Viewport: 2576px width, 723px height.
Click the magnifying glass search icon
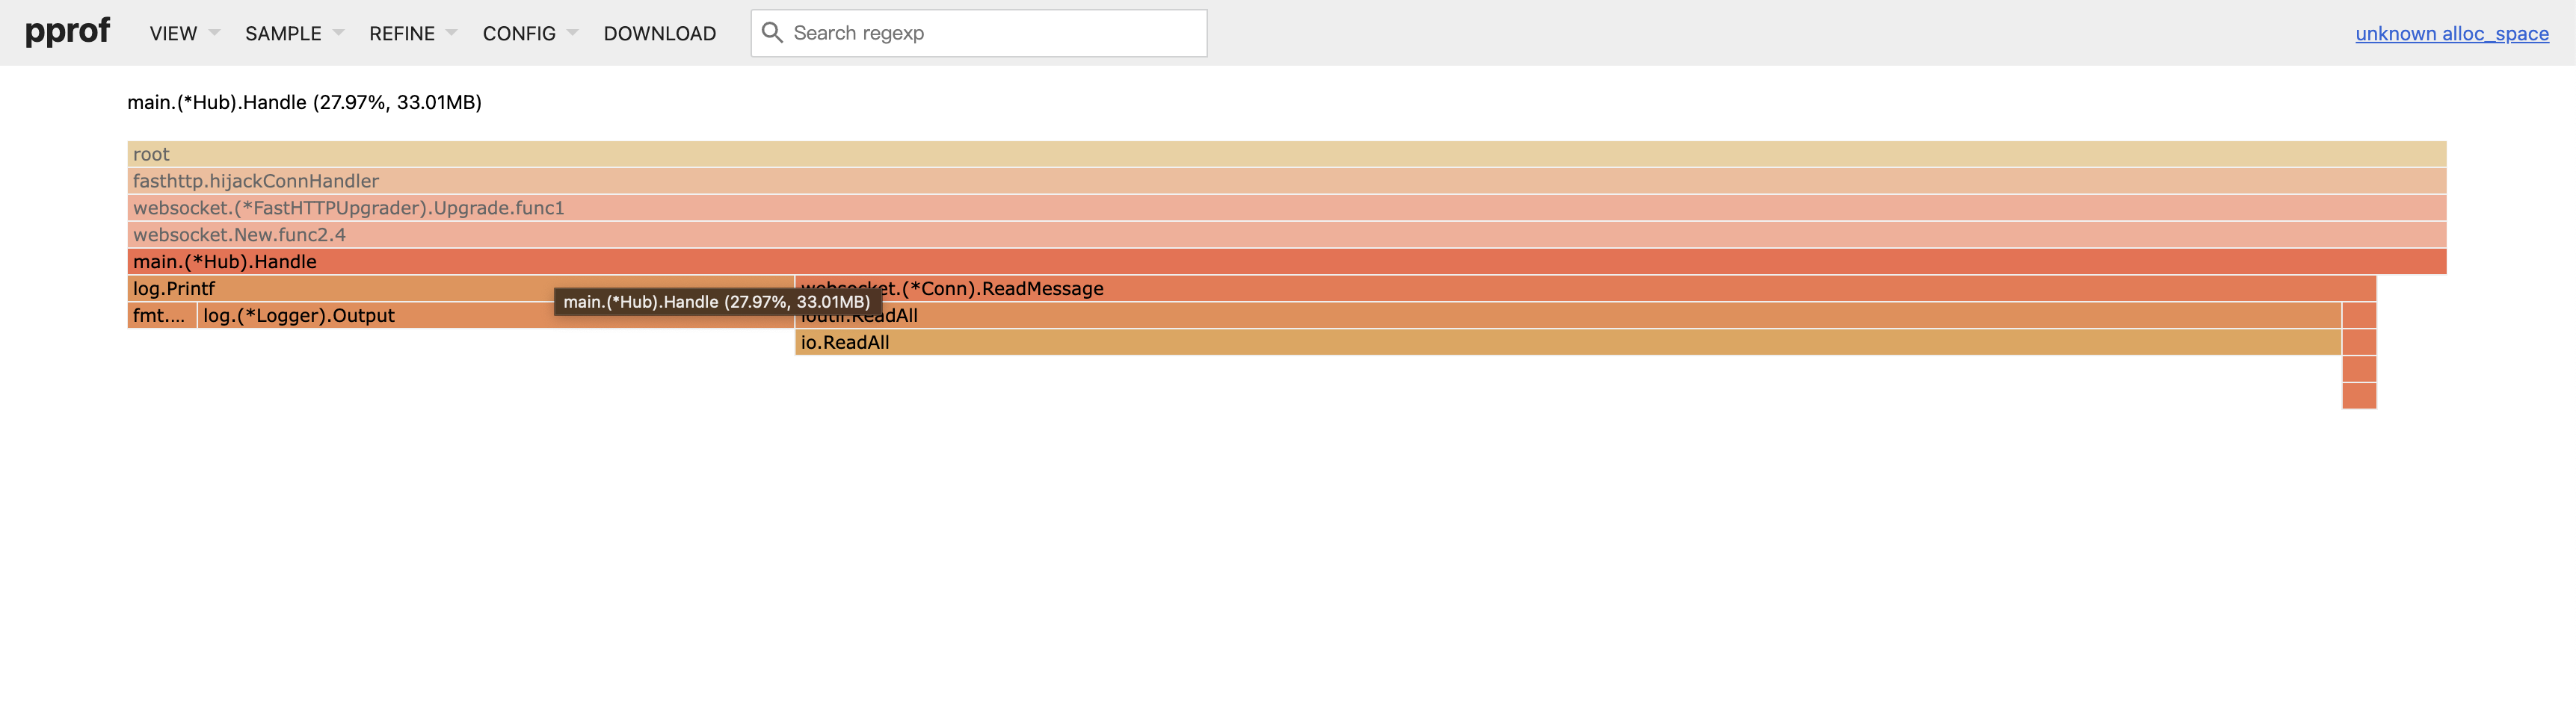pos(772,32)
